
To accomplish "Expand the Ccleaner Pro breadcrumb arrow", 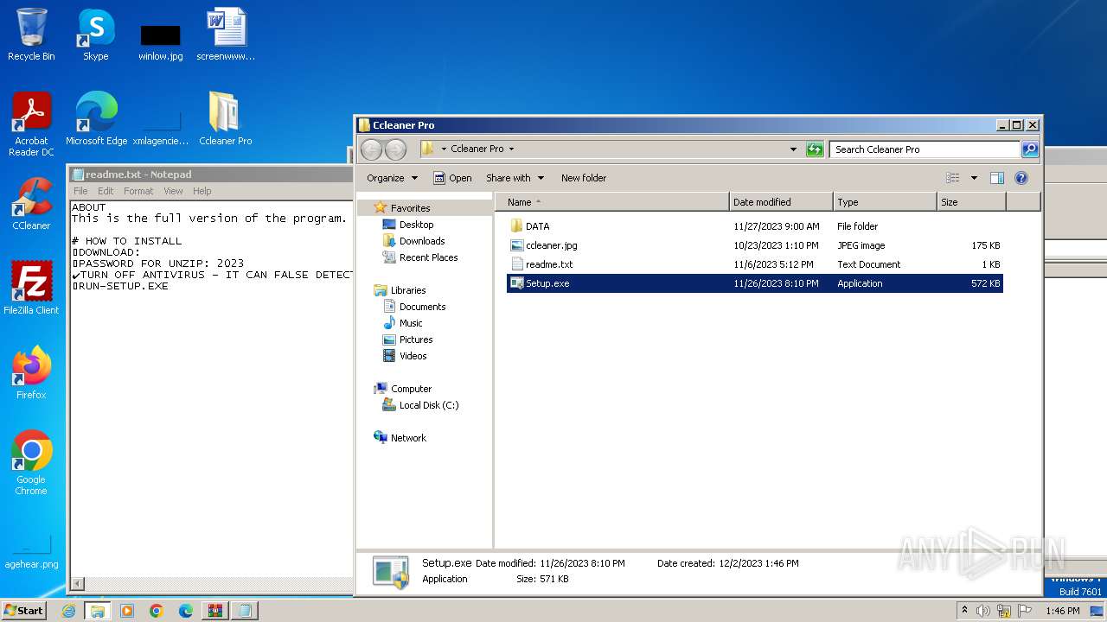I will [x=511, y=149].
